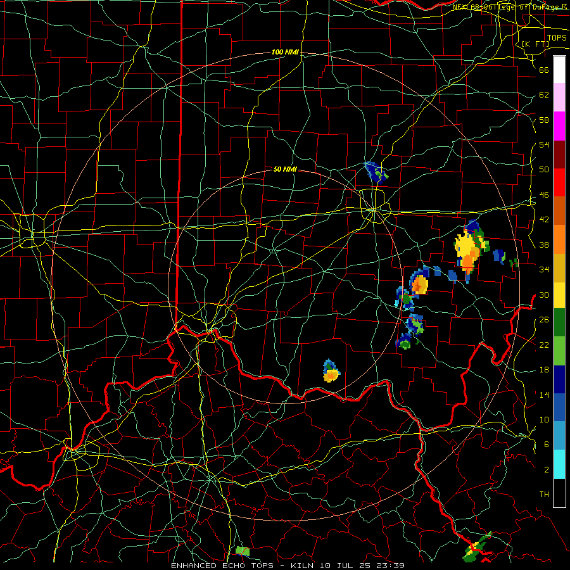The width and height of the screenshot is (570, 570).
Task: Select the TH threshold label
Action: pos(544,495)
